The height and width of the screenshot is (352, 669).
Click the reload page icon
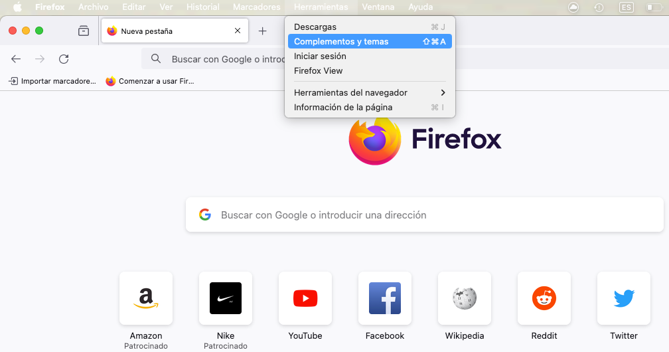point(64,59)
